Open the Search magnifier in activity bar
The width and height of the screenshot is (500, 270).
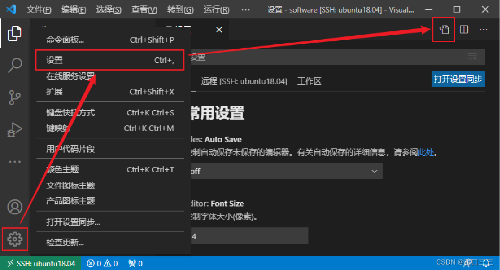(x=15, y=65)
